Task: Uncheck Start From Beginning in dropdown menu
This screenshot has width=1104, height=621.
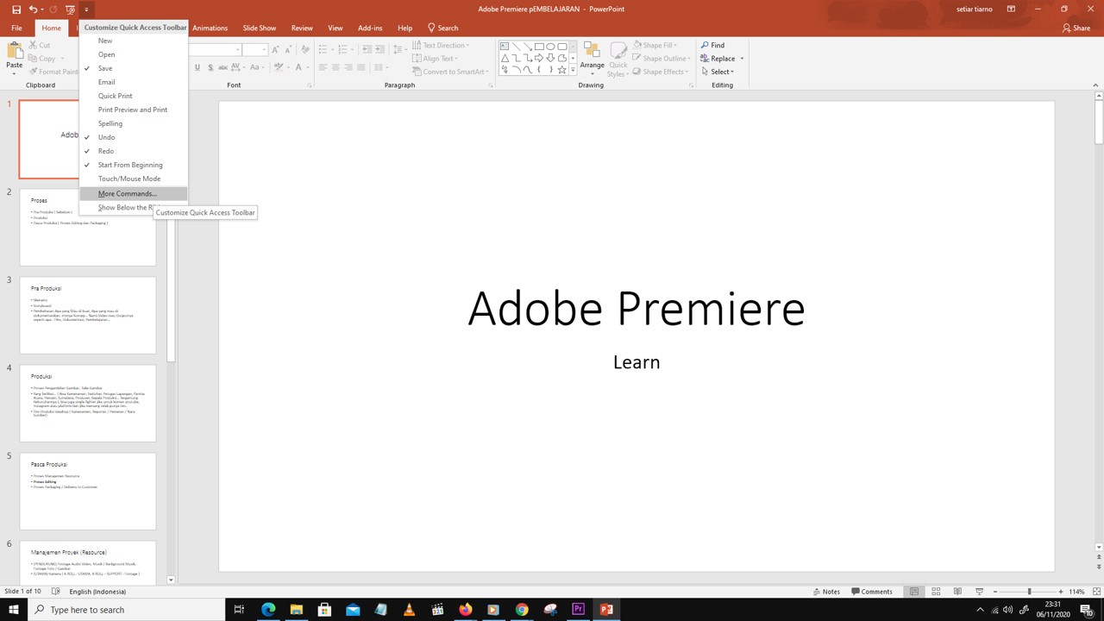Action: coord(133,165)
